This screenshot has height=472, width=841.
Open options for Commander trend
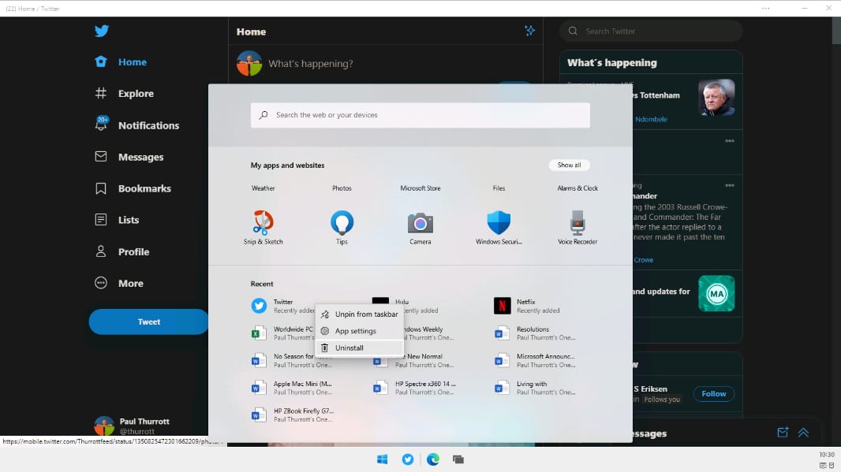(x=730, y=185)
